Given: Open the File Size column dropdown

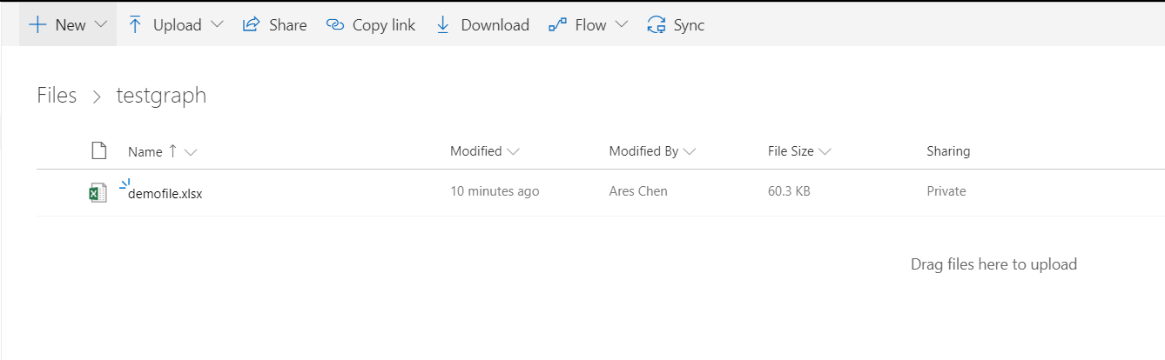Looking at the screenshot, I should 825,152.
